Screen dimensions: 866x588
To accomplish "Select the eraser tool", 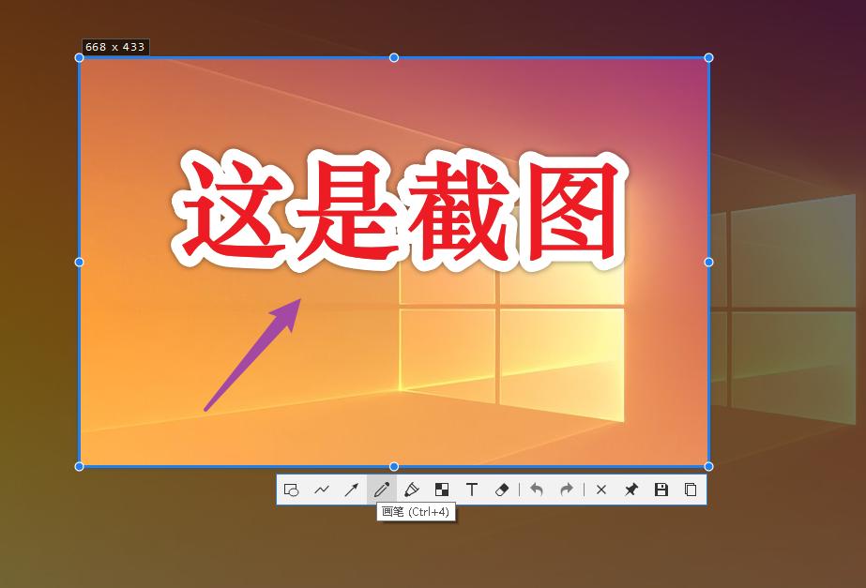I will (x=502, y=489).
